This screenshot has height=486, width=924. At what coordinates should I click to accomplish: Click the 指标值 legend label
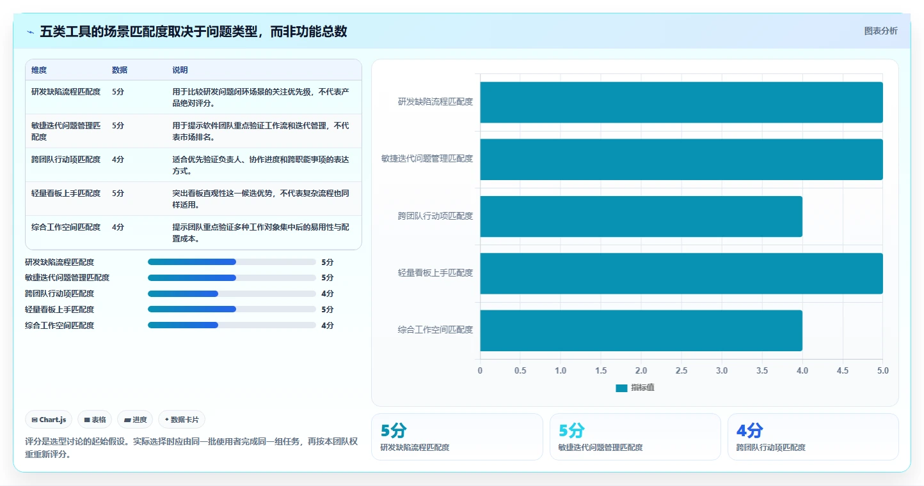click(x=642, y=388)
